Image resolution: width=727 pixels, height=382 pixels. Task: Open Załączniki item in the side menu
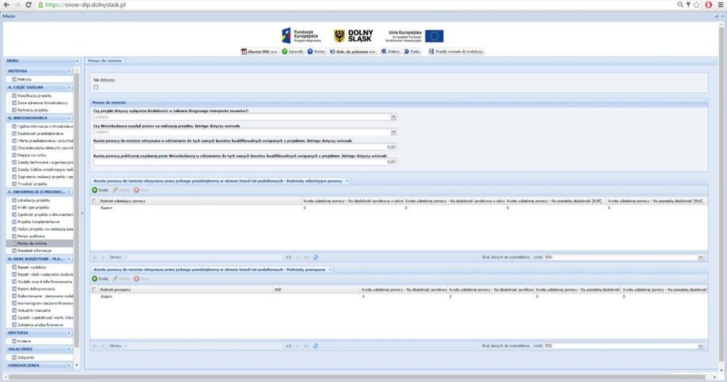pyautogui.click(x=26, y=357)
